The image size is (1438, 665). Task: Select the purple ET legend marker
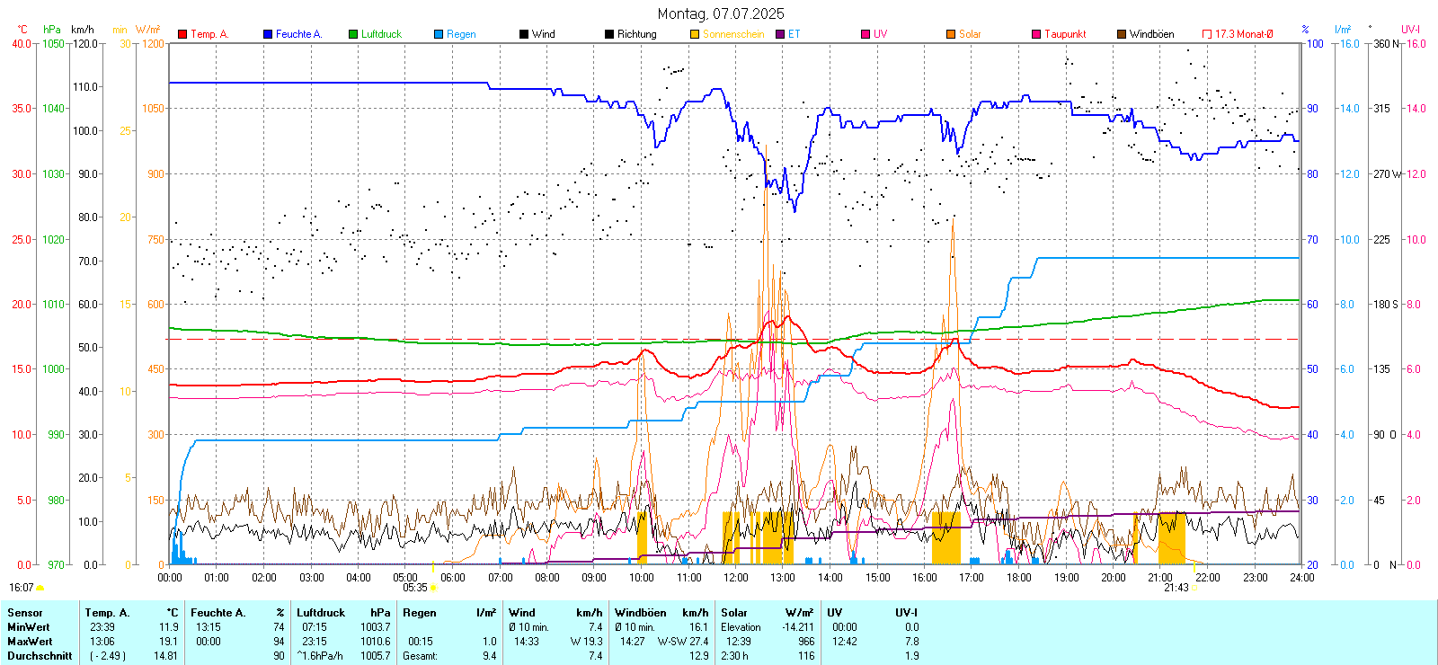[x=780, y=34]
